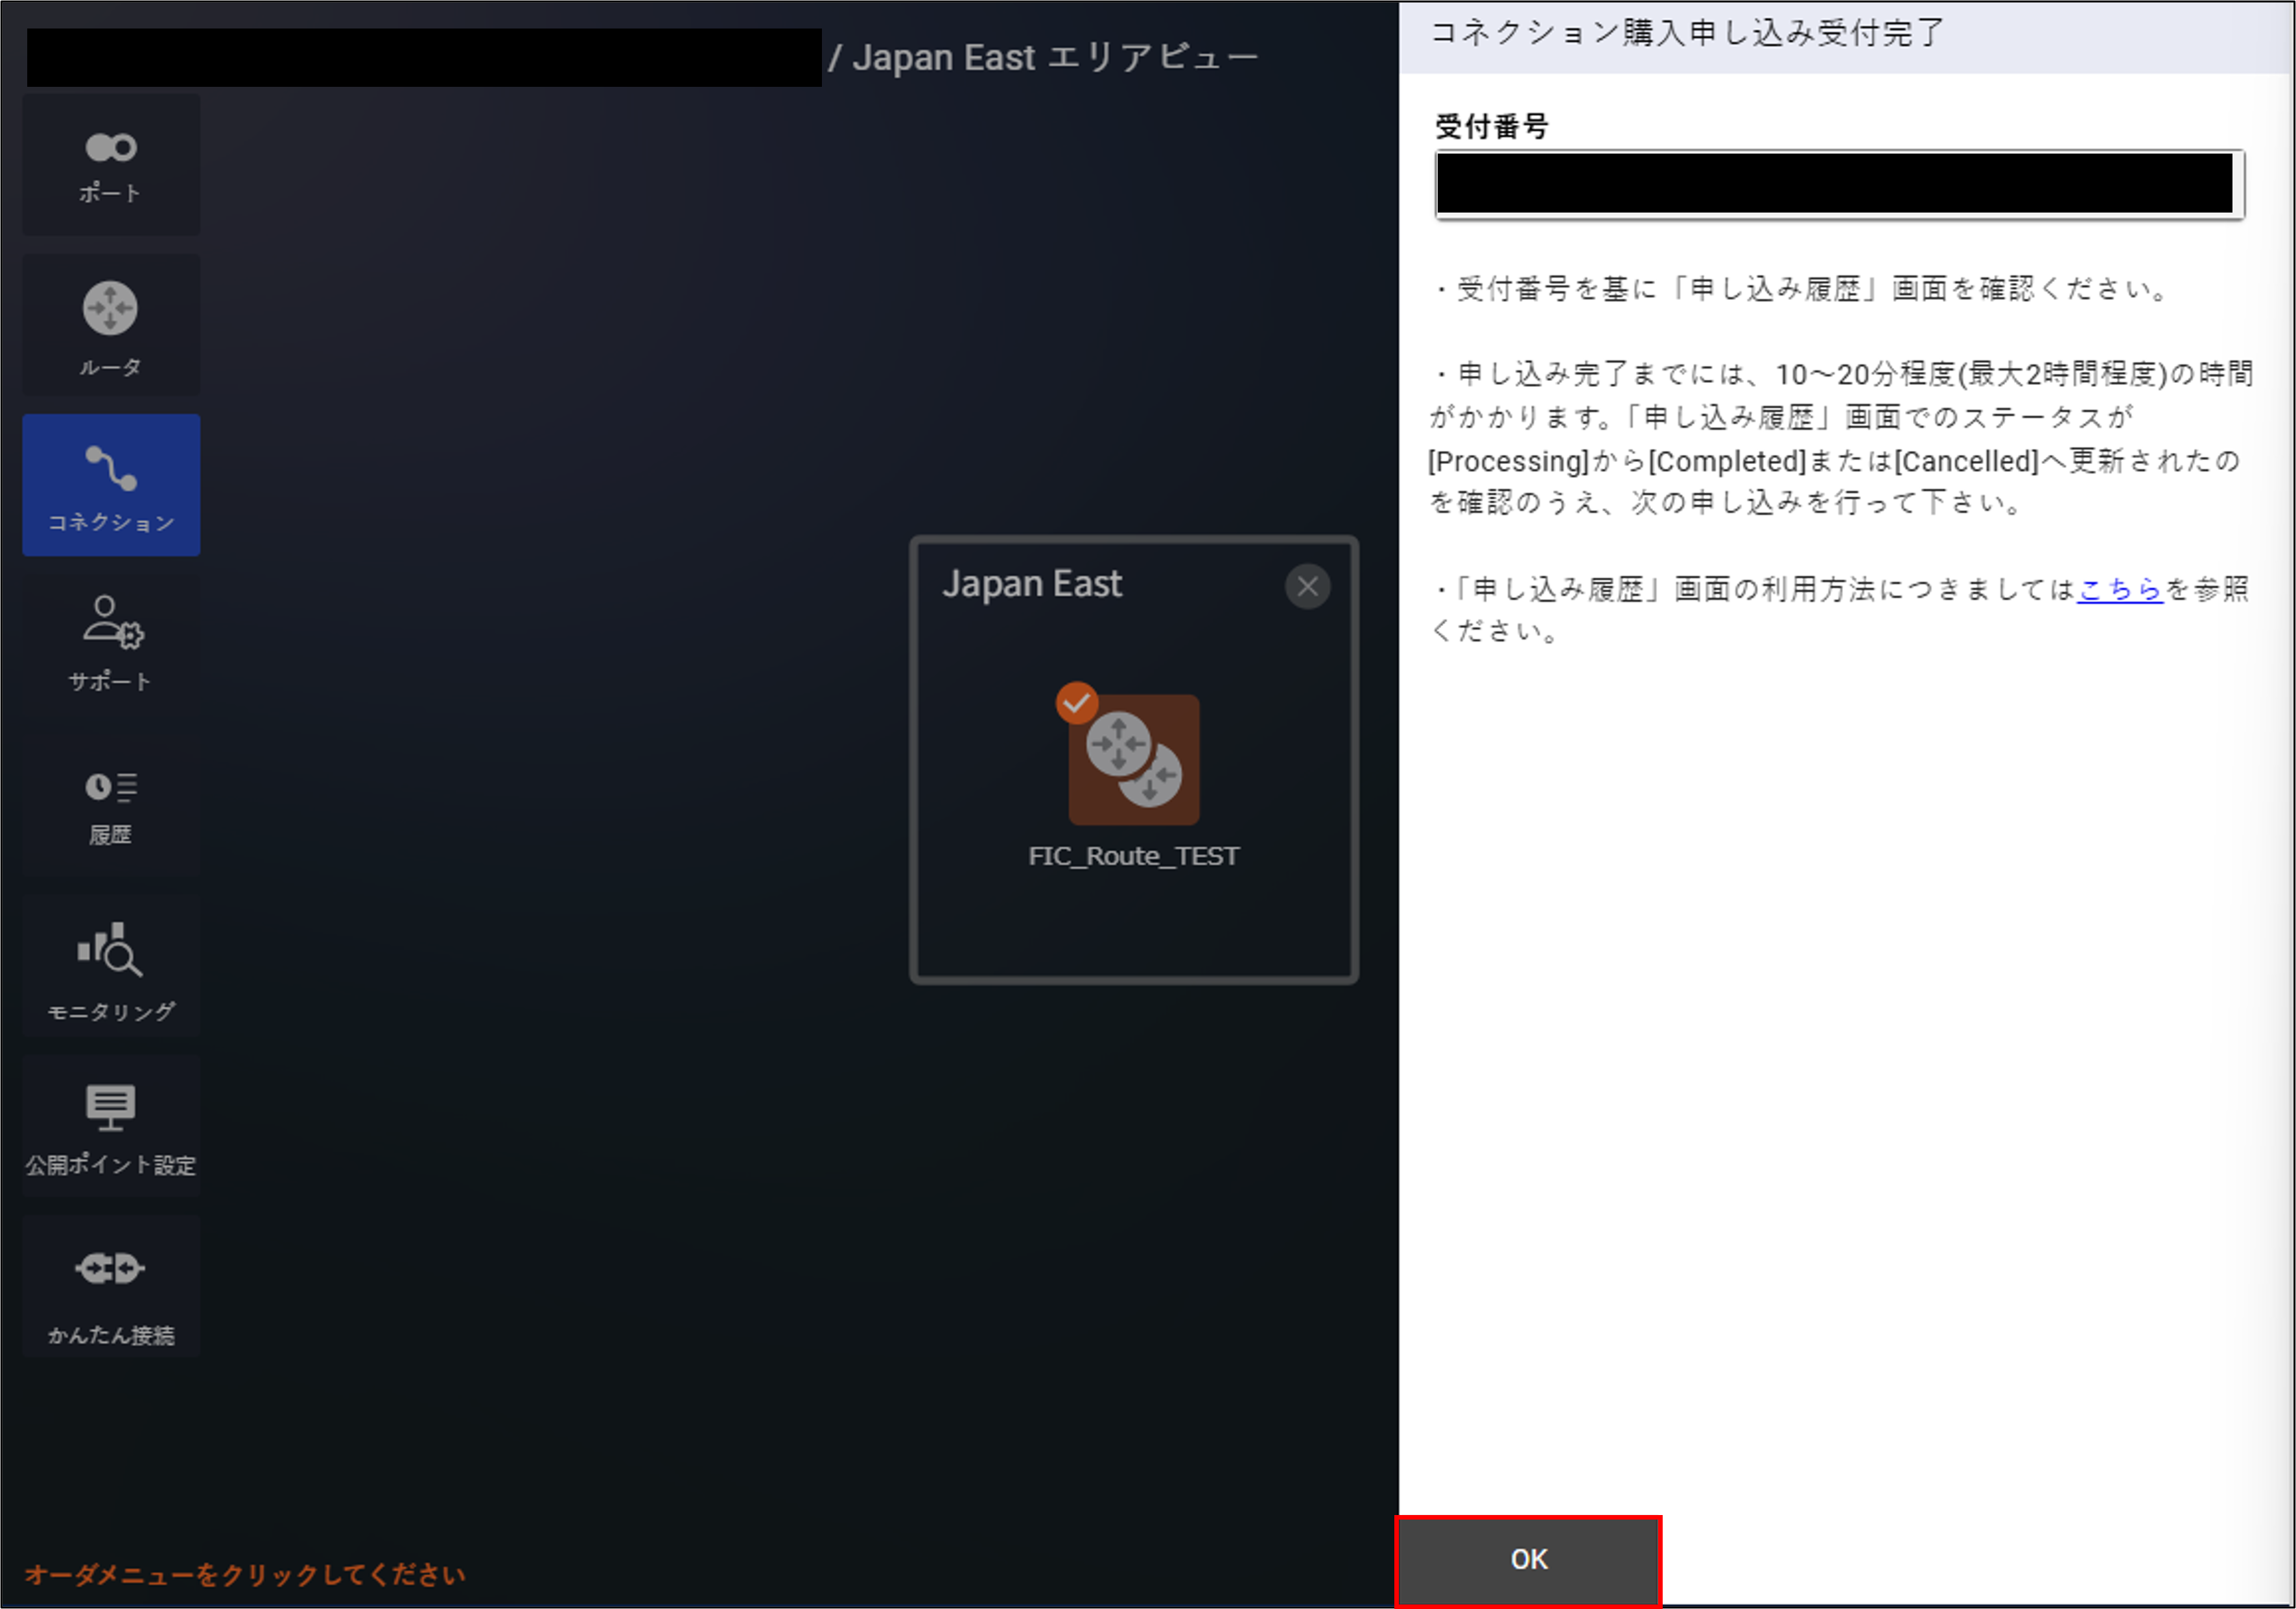Click the オーダメニューをクリックしてください hint text

tap(245, 1575)
